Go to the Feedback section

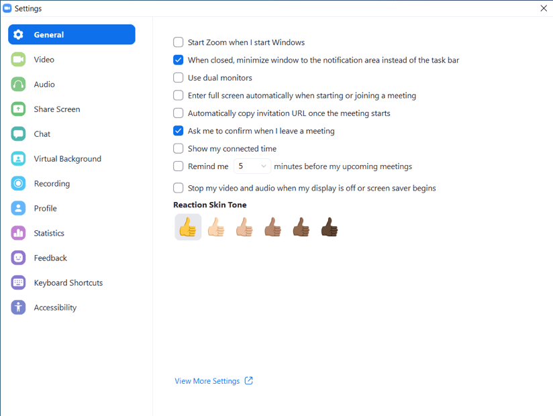[x=50, y=258]
